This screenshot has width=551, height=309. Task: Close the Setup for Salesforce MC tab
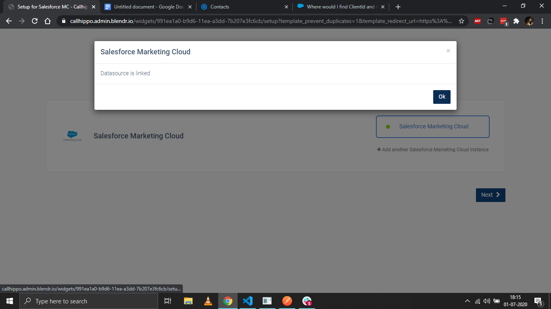pyautogui.click(x=94, y=7)
